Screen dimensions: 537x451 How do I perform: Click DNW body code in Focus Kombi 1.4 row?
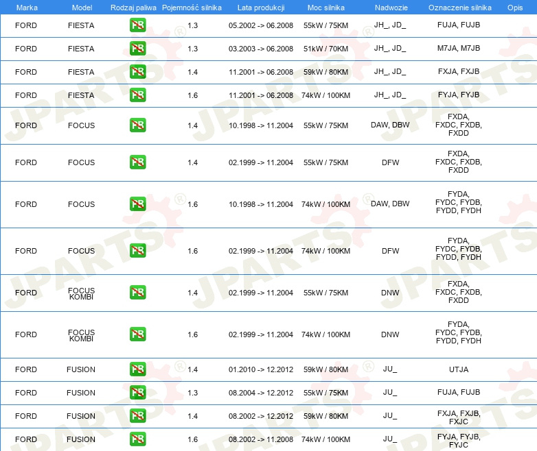tap(390, 293)
